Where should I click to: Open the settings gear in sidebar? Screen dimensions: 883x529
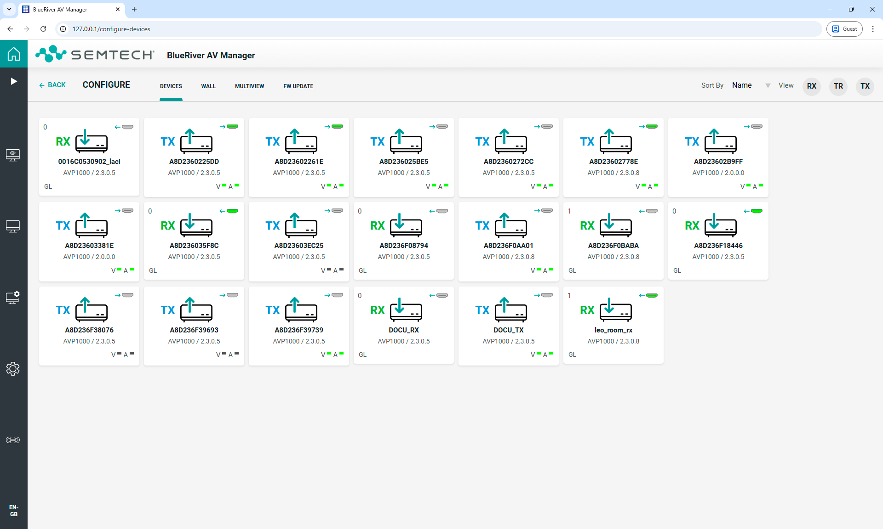tap(13, 369)
